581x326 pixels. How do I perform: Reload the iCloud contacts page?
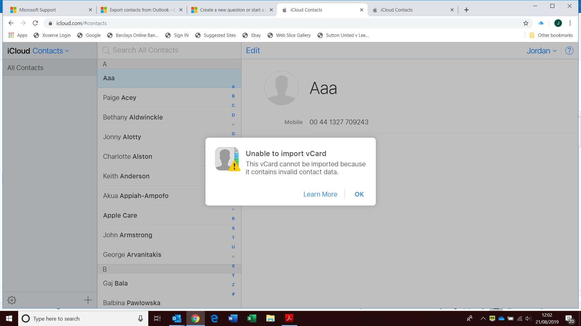click(35, 23)
